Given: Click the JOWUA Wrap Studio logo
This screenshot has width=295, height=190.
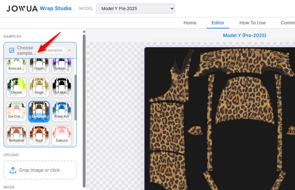Looking at the screenshot, I should tap(39, 9).
